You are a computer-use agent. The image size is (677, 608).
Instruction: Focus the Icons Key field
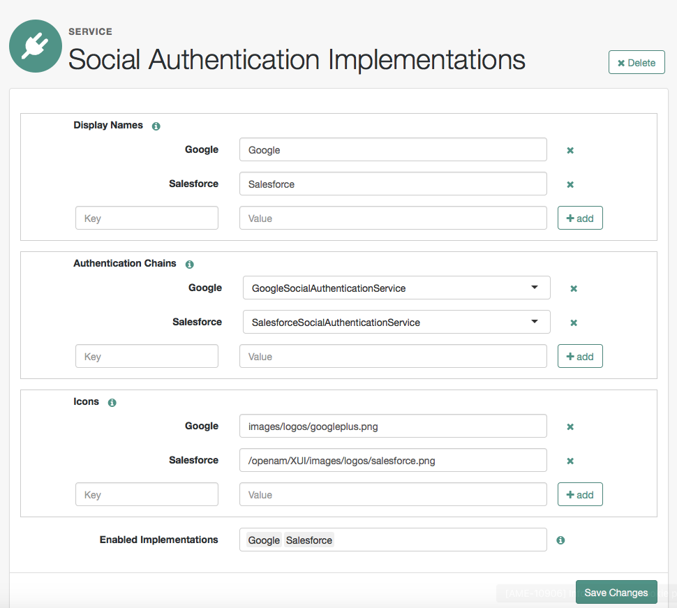coord(147,494)
